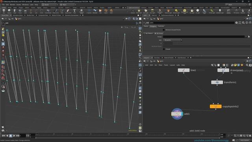This screenshot has height=142, width=252.
Task: Click the group selection arrow next to Group field
Action: [249, 37]
